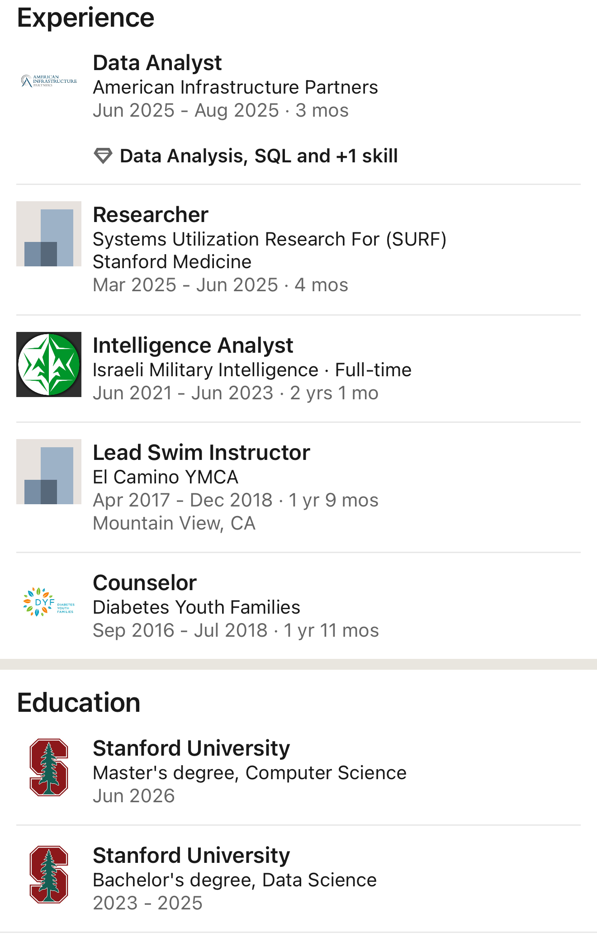The image size is (597, 937).
Task: Tap the American Infrastructure Partners logo
Action: point(49,81)
